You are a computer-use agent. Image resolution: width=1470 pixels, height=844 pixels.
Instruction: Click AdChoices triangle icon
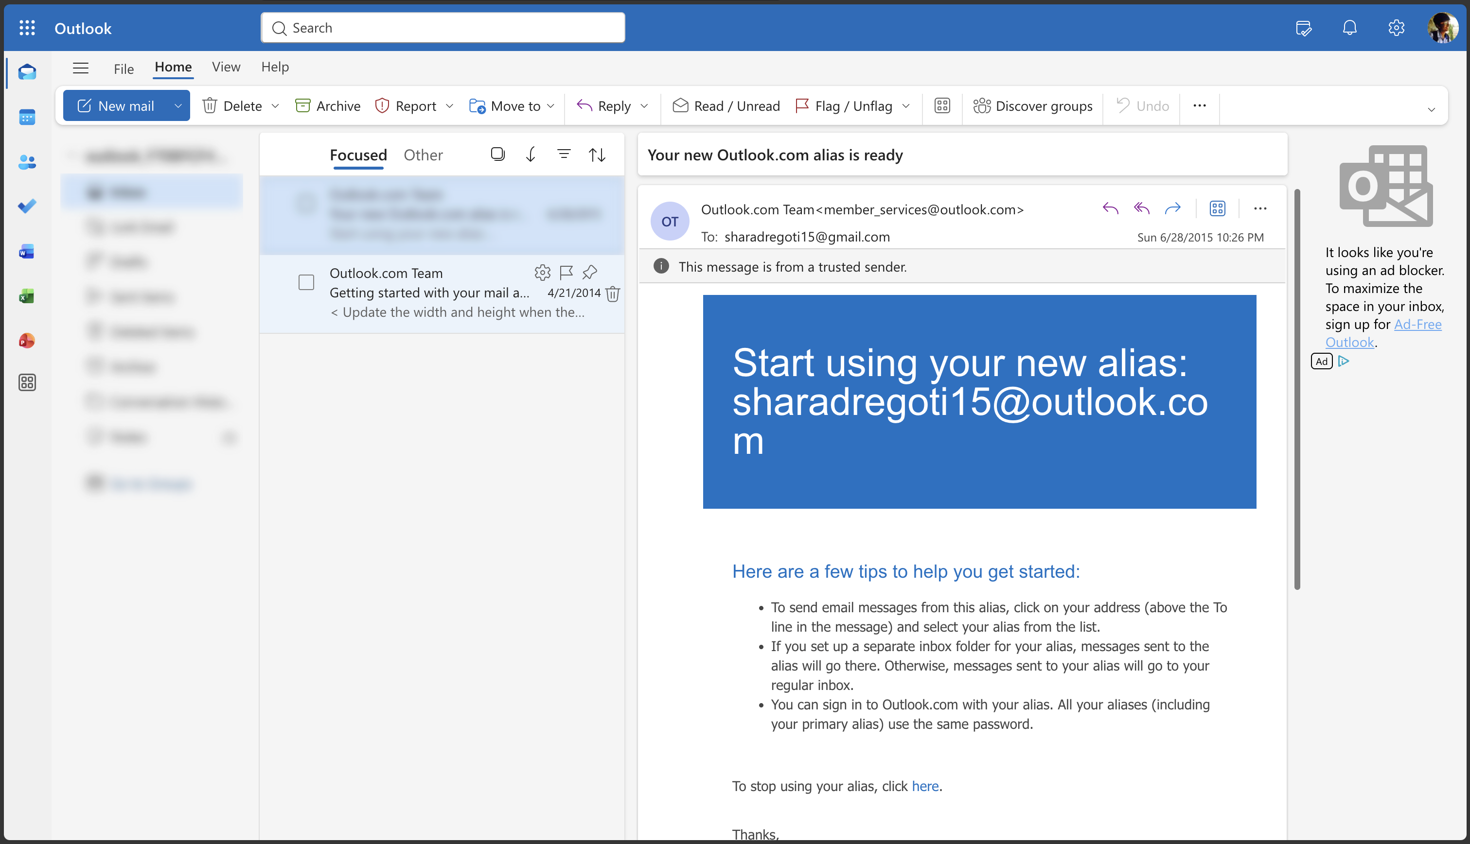(1344, 361)
